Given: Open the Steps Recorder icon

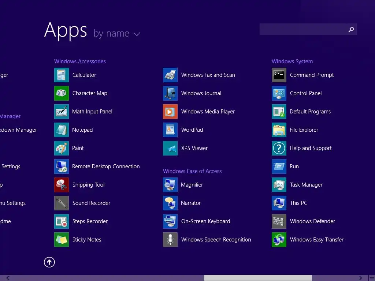Looking at the screenshot, I should pyautogui.click(x=62, y=221).
